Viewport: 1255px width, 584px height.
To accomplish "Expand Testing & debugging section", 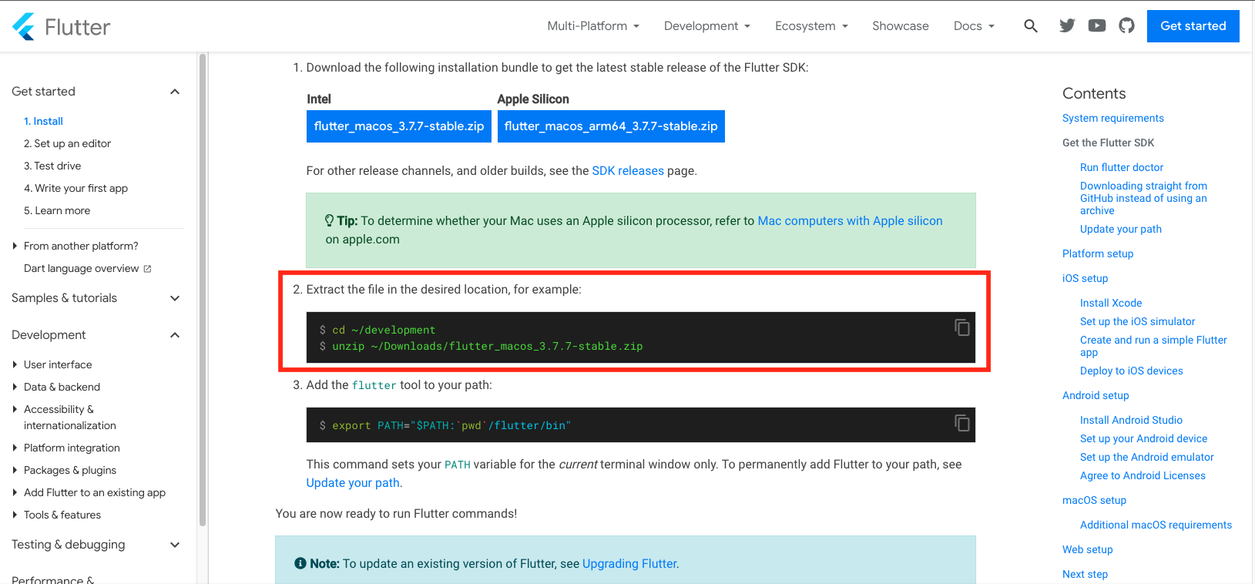I will click(x=175, y=545).
